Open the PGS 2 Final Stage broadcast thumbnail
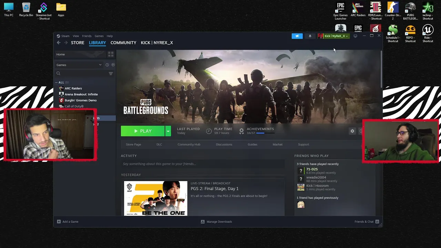 [156, 198]
